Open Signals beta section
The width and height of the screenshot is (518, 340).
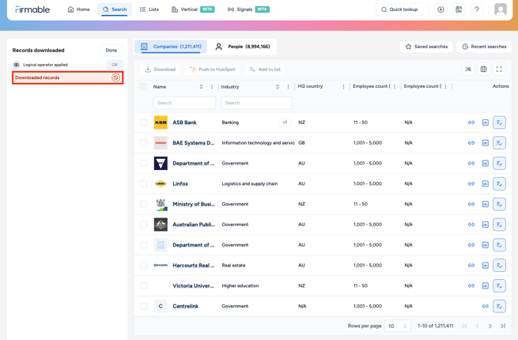248,9
